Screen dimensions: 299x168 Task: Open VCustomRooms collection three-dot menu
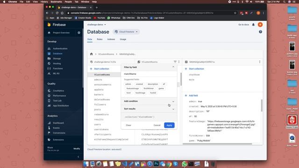[x=179, y=62]
